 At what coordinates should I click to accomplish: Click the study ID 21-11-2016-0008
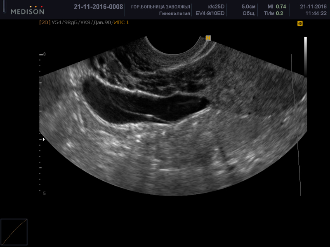point(98,7)
